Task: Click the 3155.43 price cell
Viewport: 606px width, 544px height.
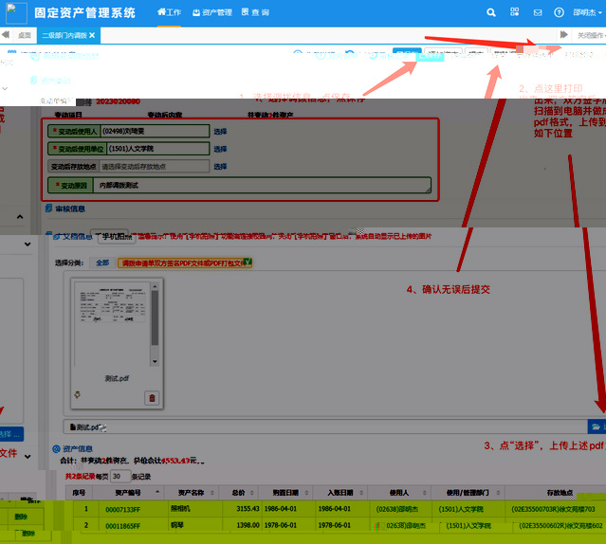Action: (x=248, y=509)
